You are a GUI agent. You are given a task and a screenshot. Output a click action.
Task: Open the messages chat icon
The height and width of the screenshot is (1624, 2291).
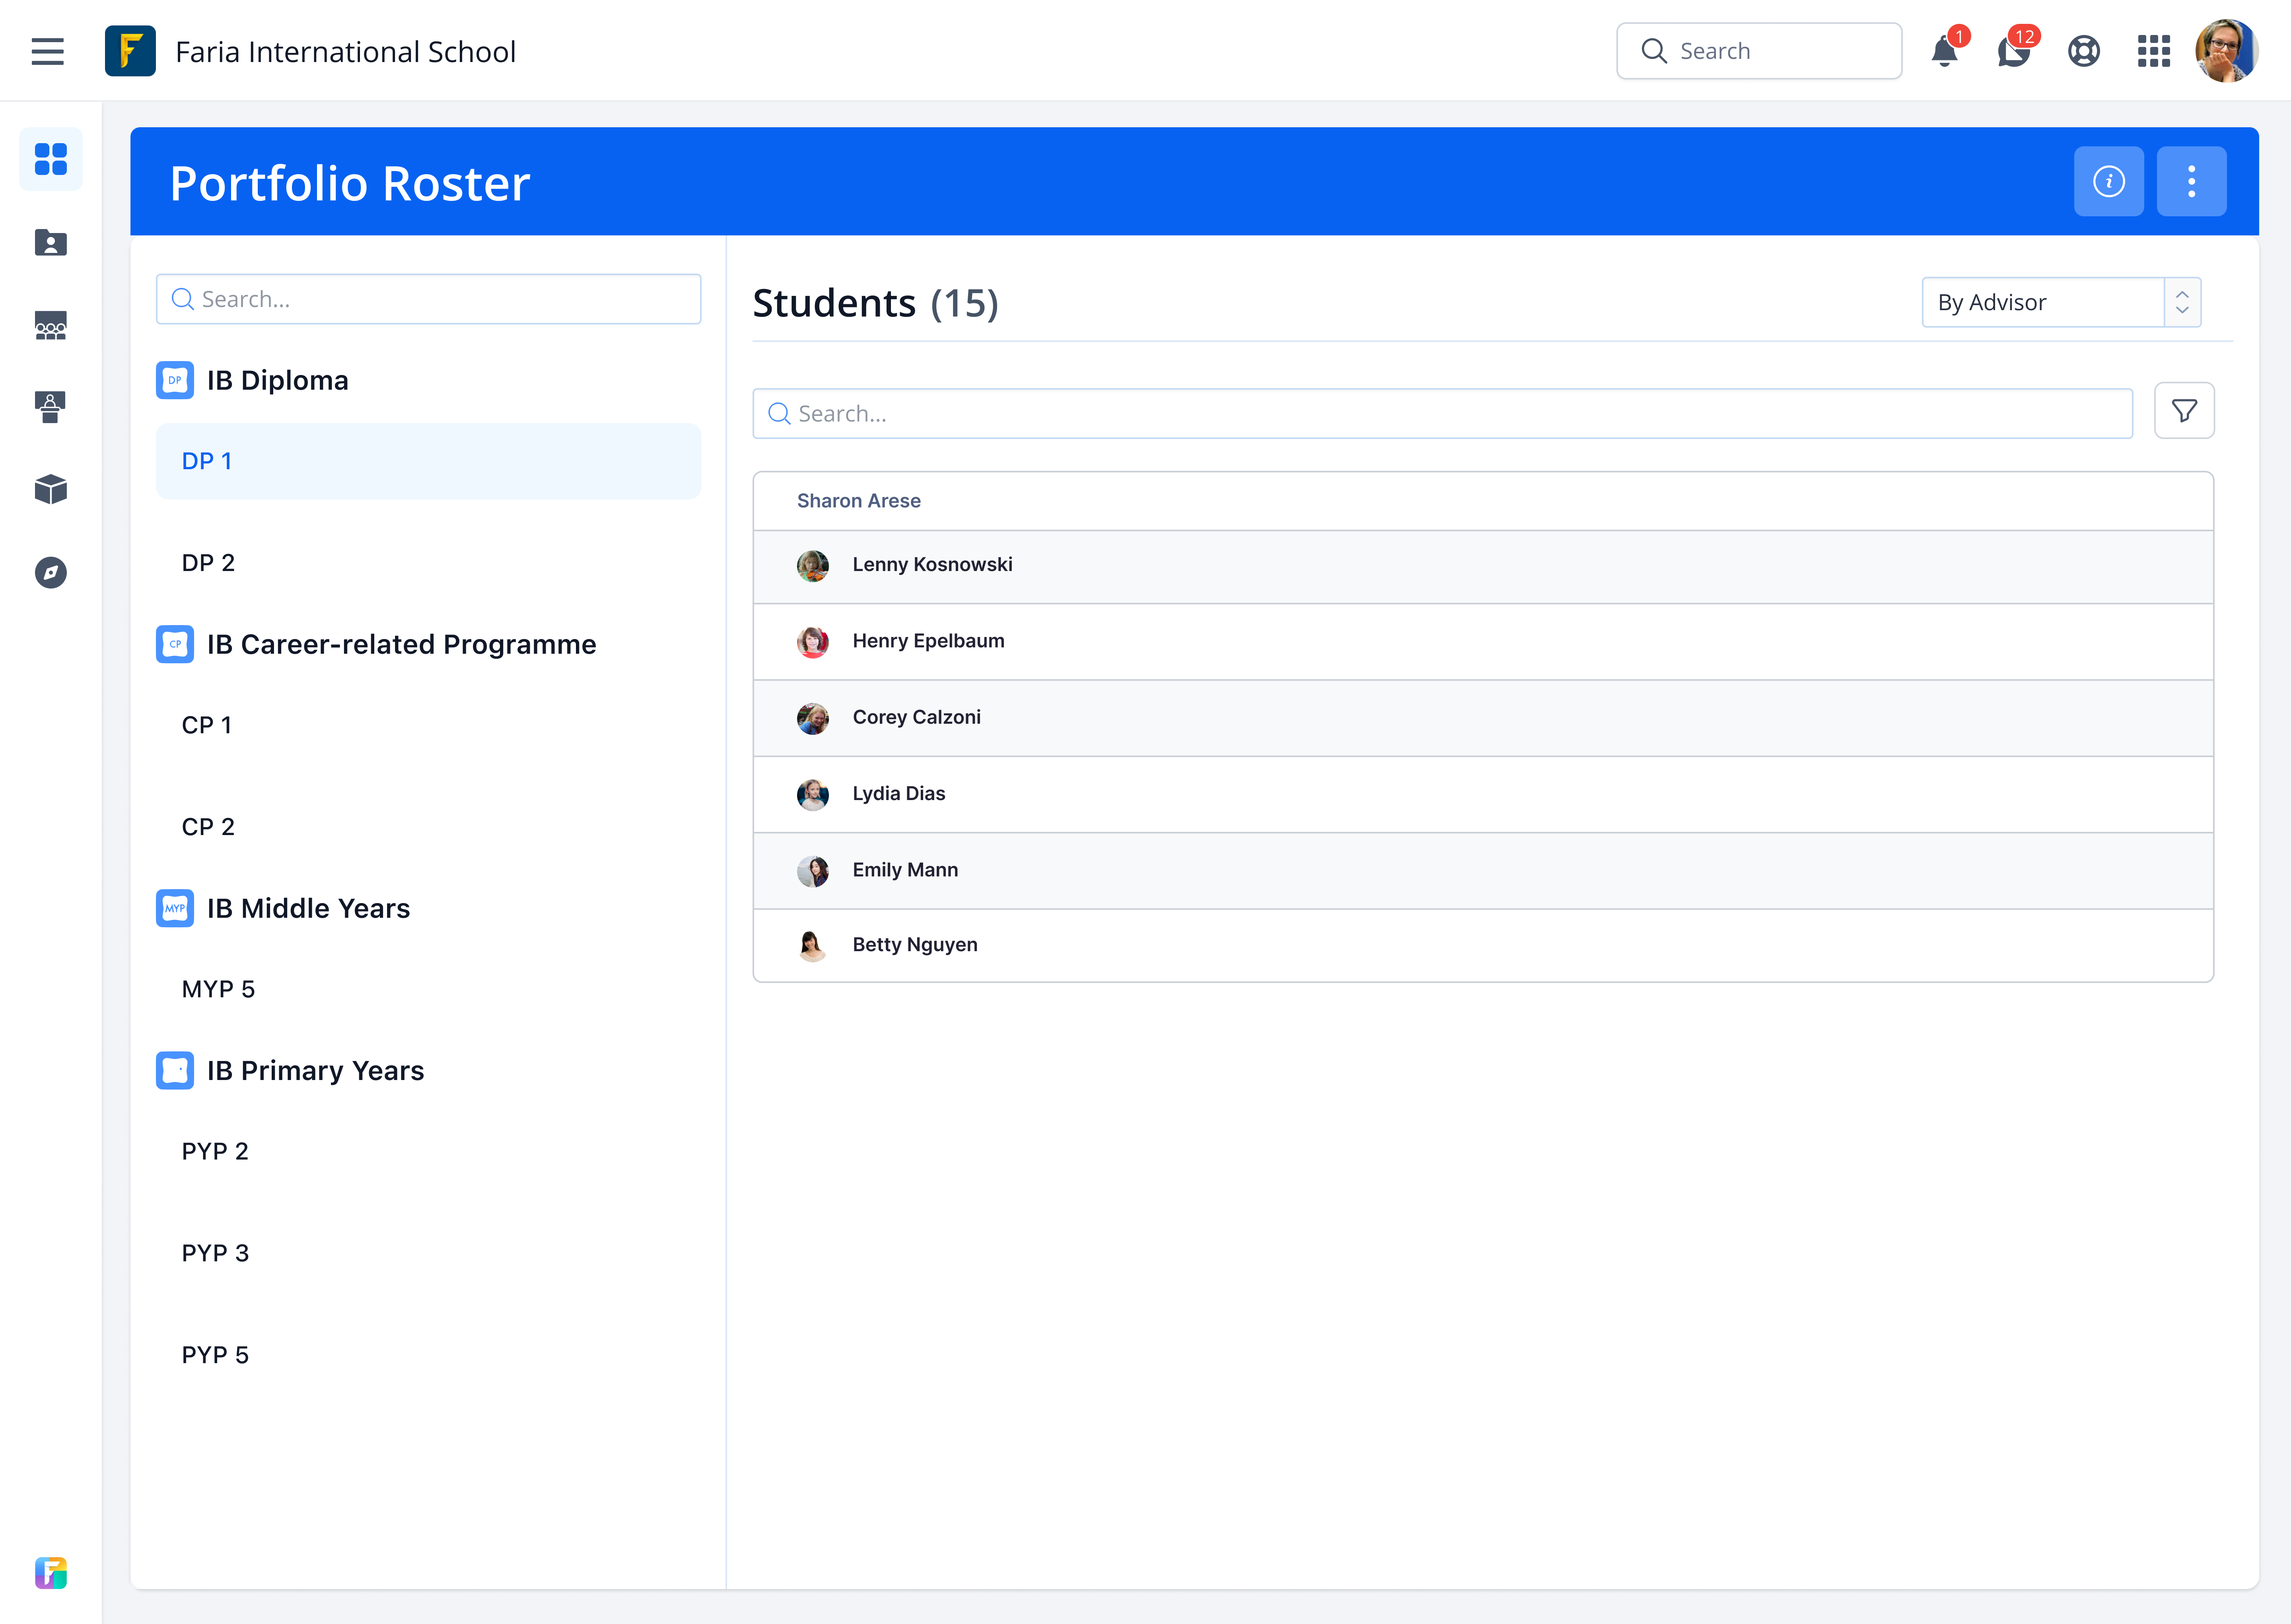[2013, 51]
